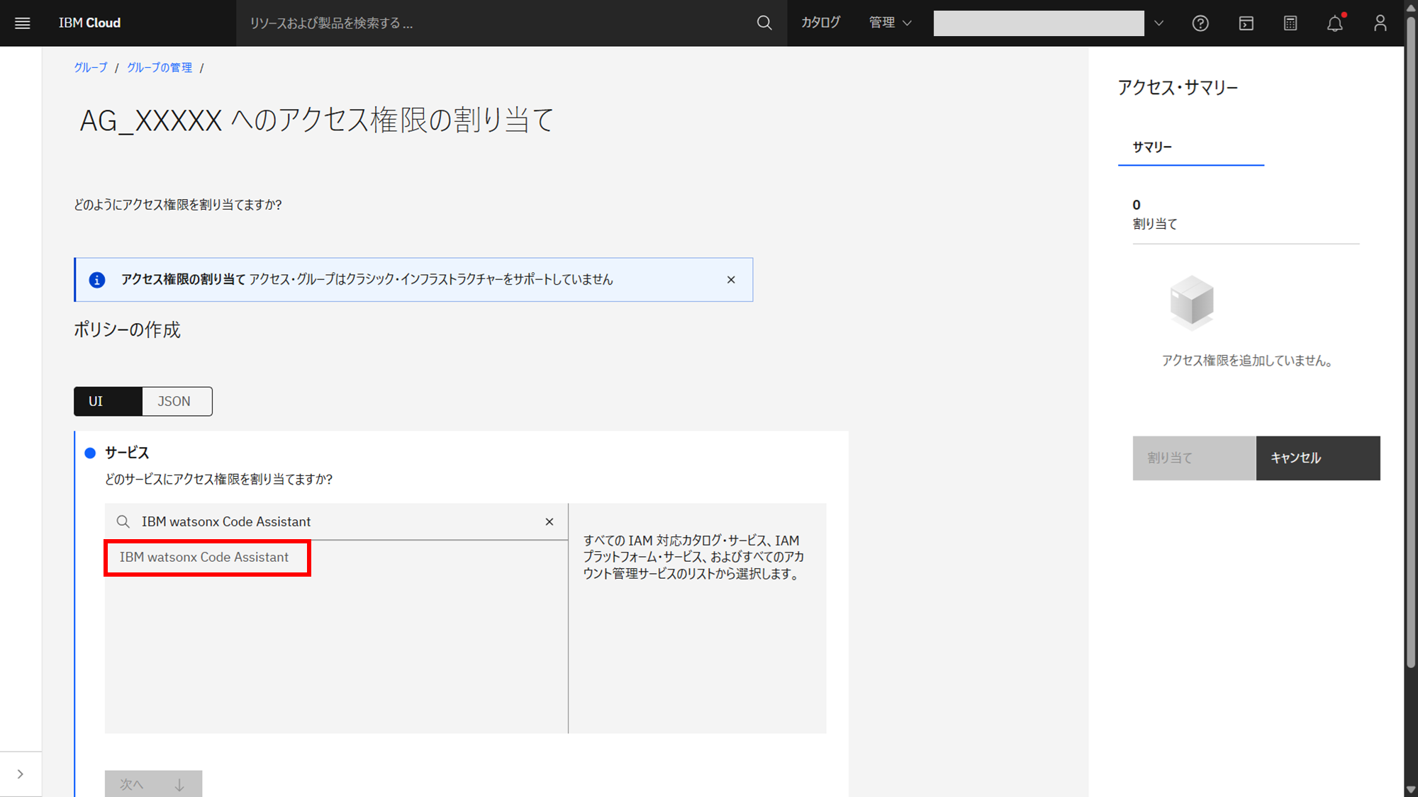The height and width of the screenshot is (797, 1418).
Task: Launch IBM Cloud Shell terminal icon
Action: (1246, 23)
